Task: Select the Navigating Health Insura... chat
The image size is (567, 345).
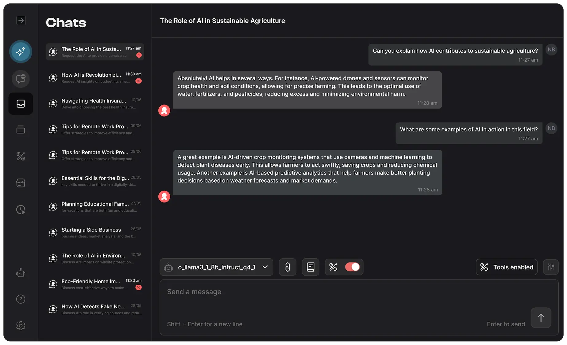Action: tap(95, 104)
